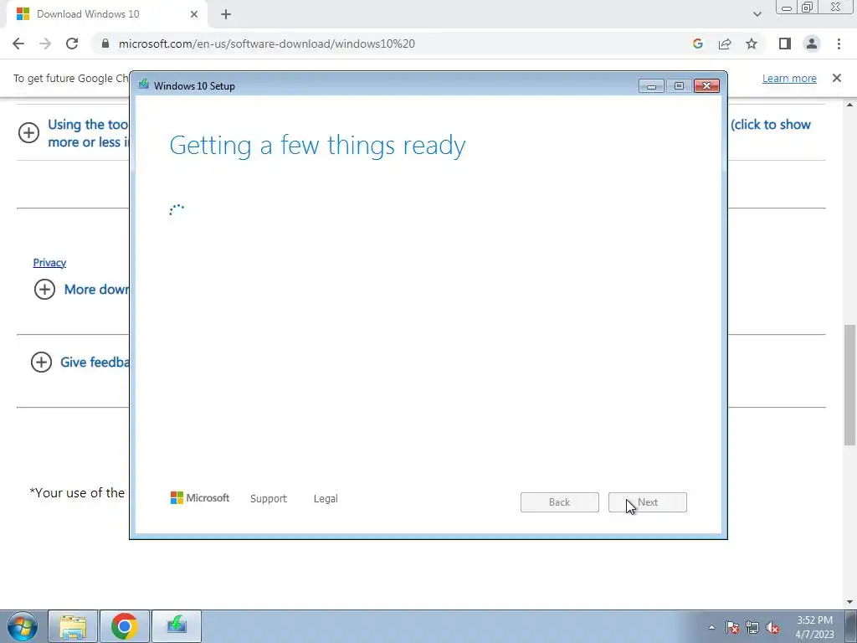Screen dimensions: 857x643
Task: Minimize the Windows 10 Setup window
Action: tap(651, 86)
